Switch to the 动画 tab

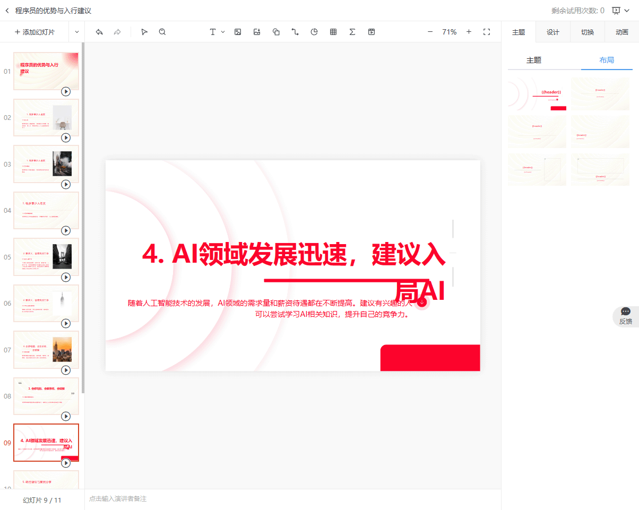point(622,32)
